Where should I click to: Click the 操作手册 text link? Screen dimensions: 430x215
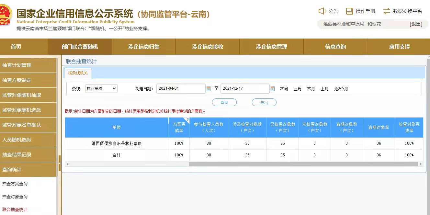pyautogui.click(x=366, y=11)
